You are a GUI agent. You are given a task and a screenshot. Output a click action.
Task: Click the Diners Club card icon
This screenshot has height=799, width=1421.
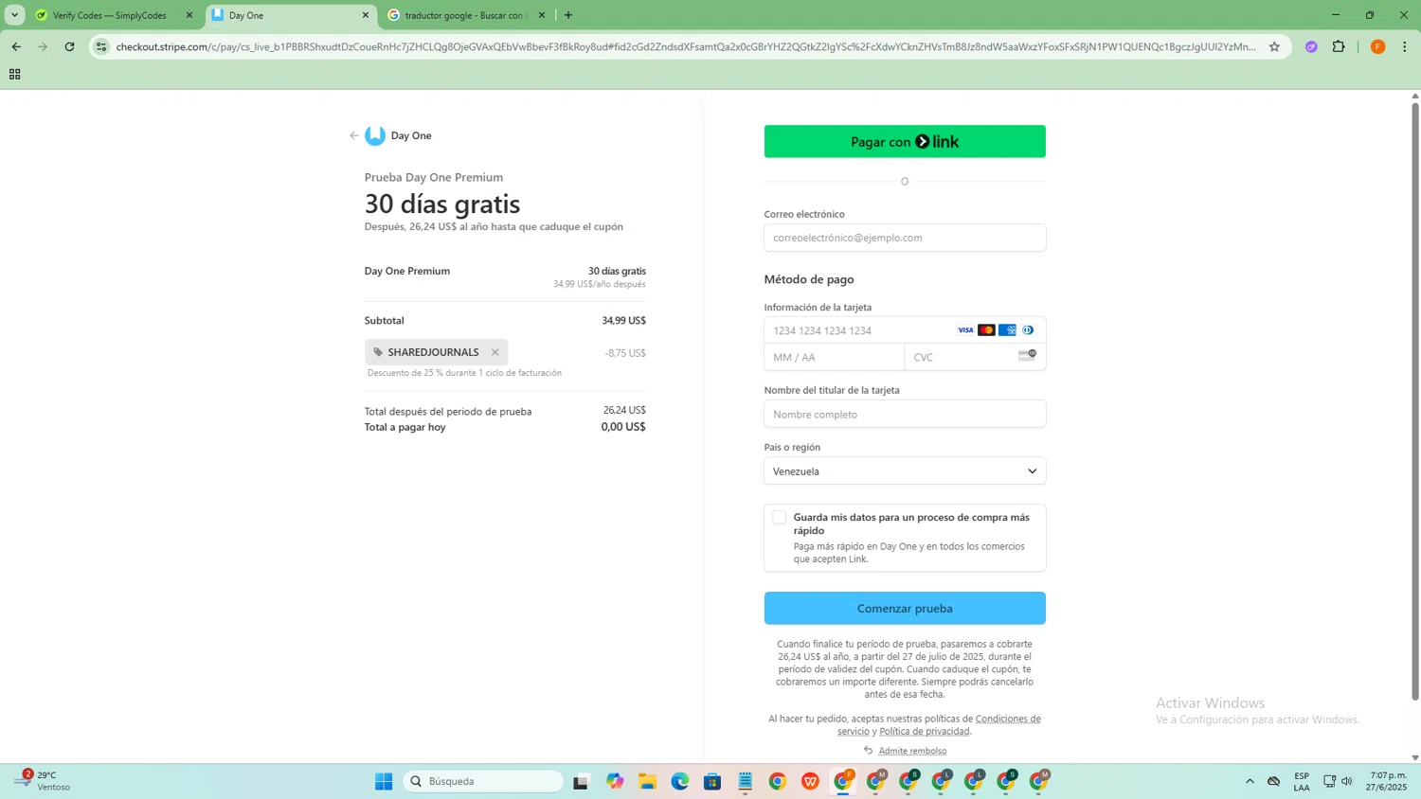pos(1028,330)
